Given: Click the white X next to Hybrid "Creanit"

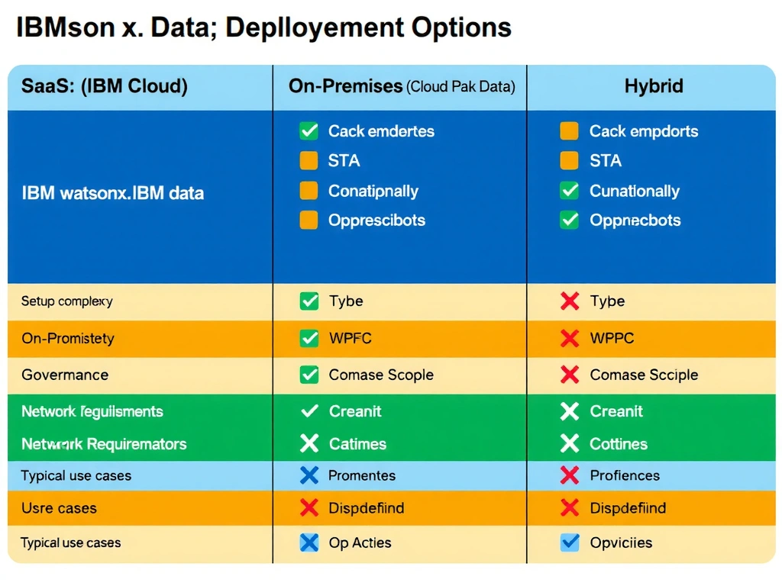Looking at the screenshot, I should click(x=570, y=411).
